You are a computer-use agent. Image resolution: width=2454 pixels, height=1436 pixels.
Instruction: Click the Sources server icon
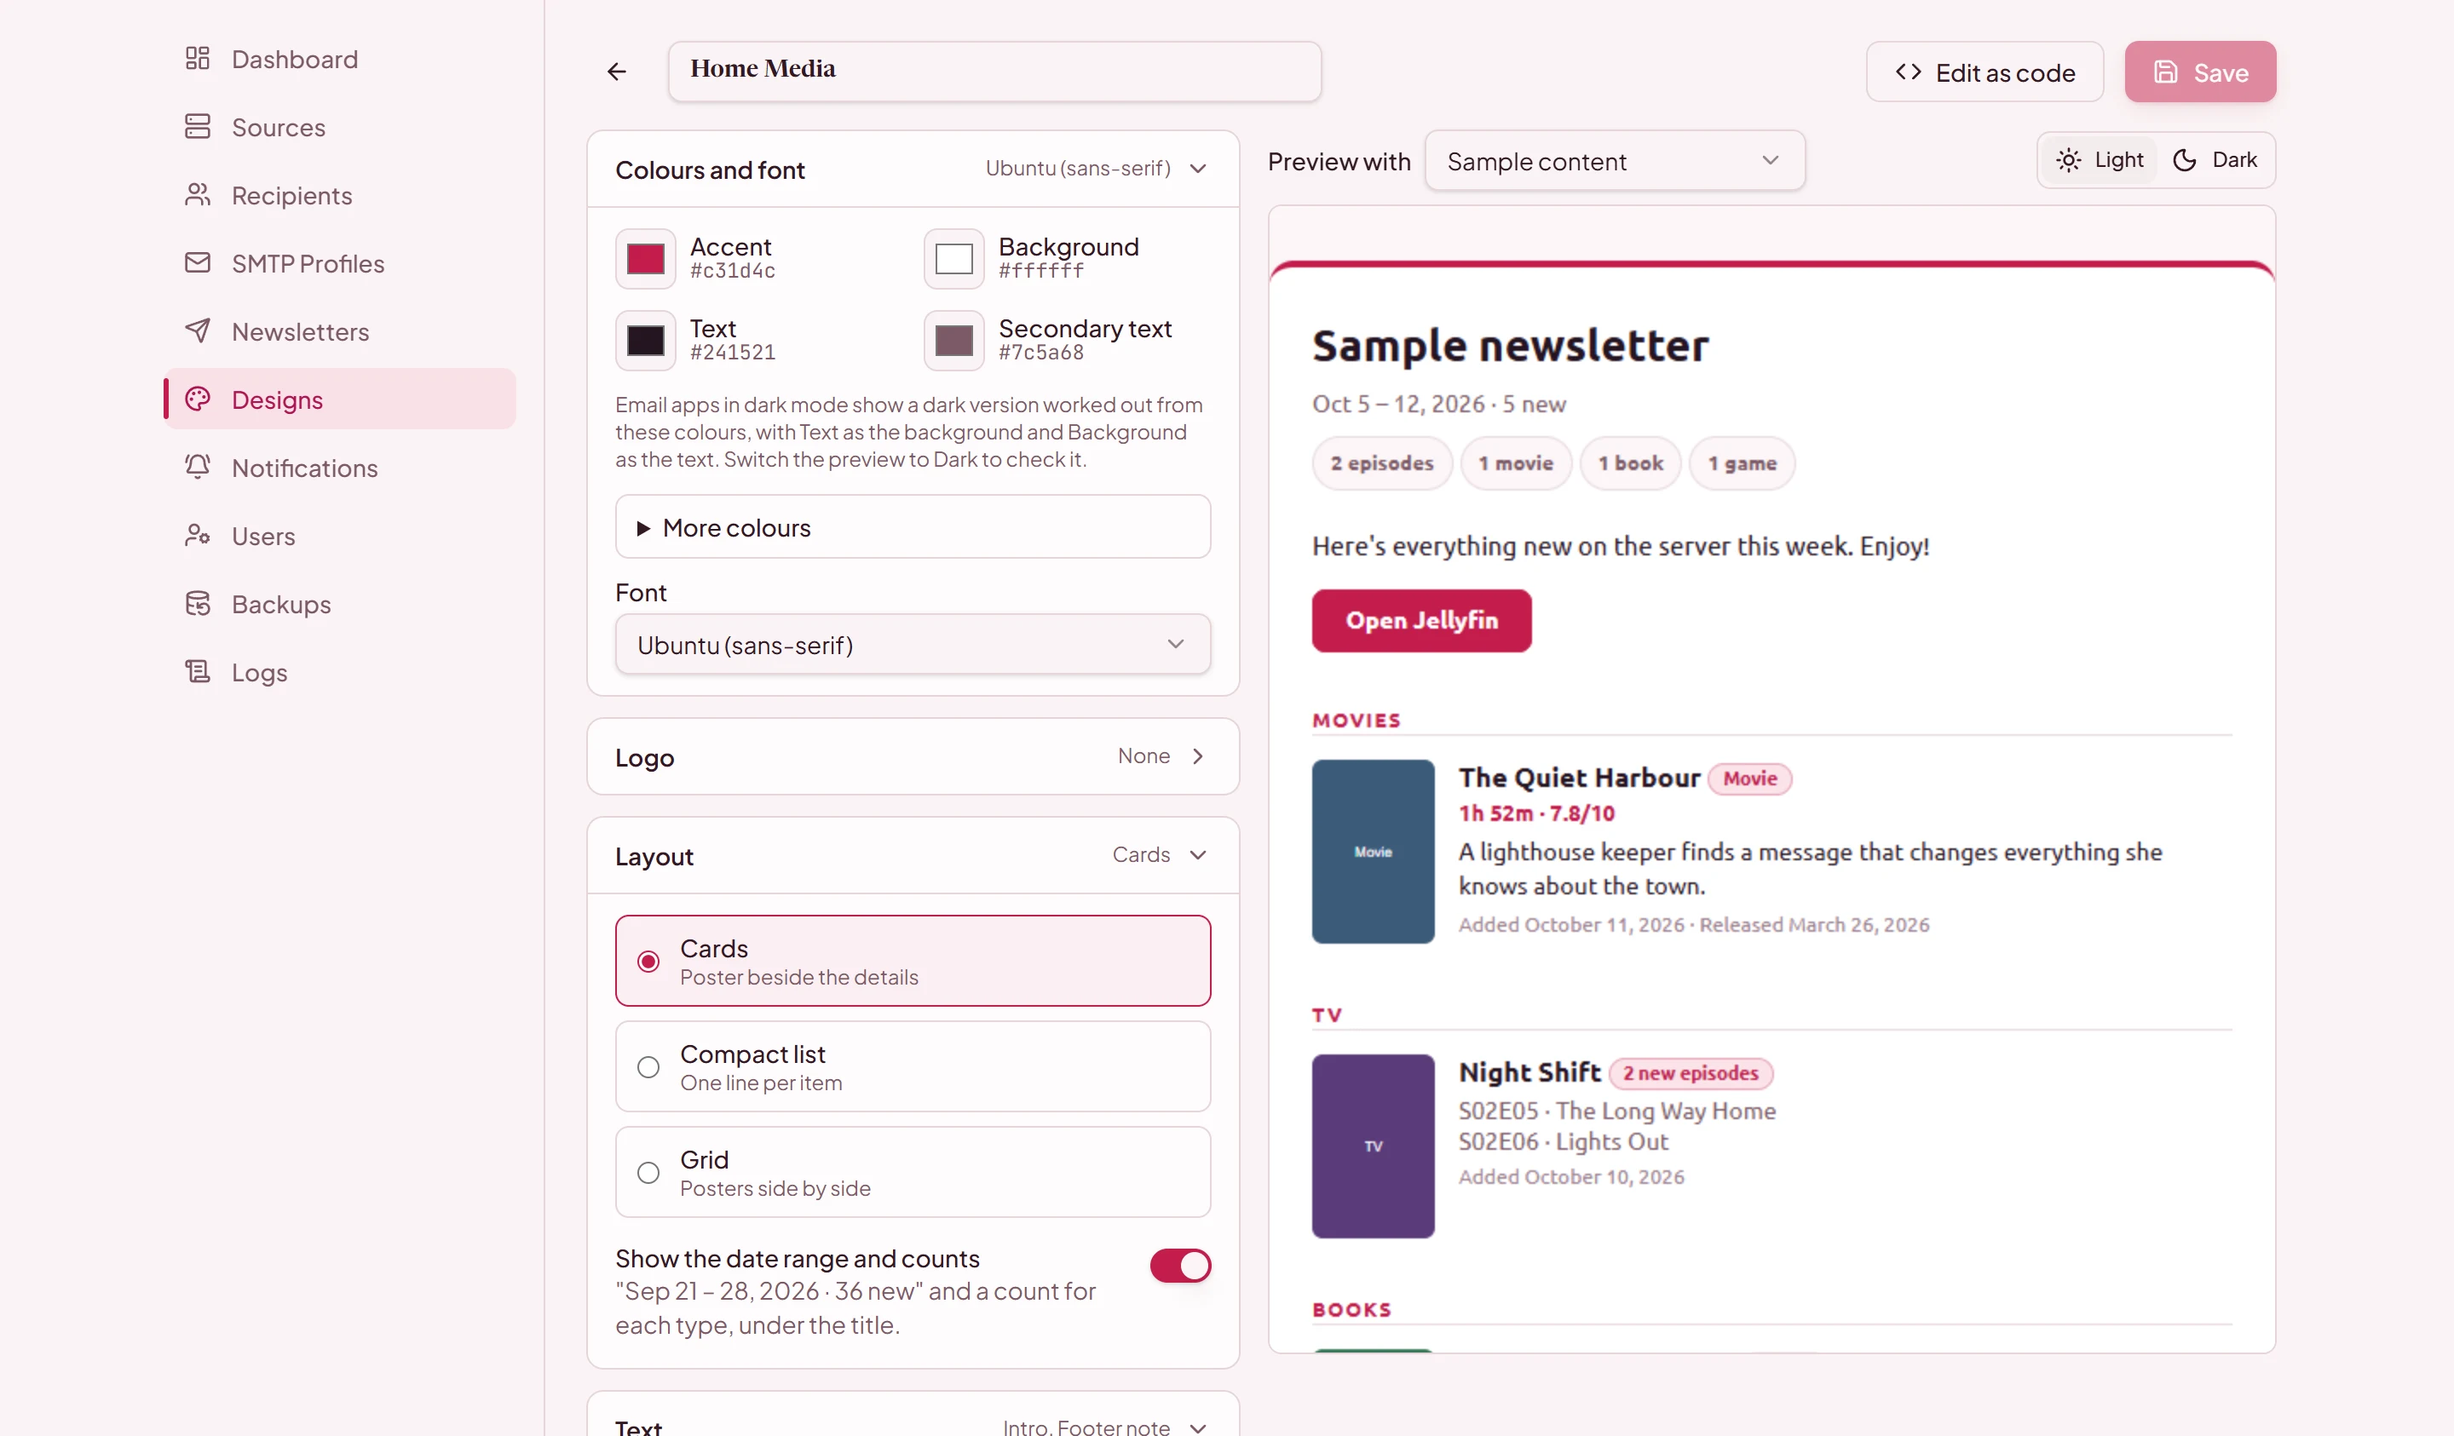pos(198,127)
